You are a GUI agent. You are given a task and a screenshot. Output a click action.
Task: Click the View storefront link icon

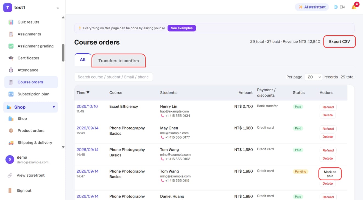click(10, 175)
